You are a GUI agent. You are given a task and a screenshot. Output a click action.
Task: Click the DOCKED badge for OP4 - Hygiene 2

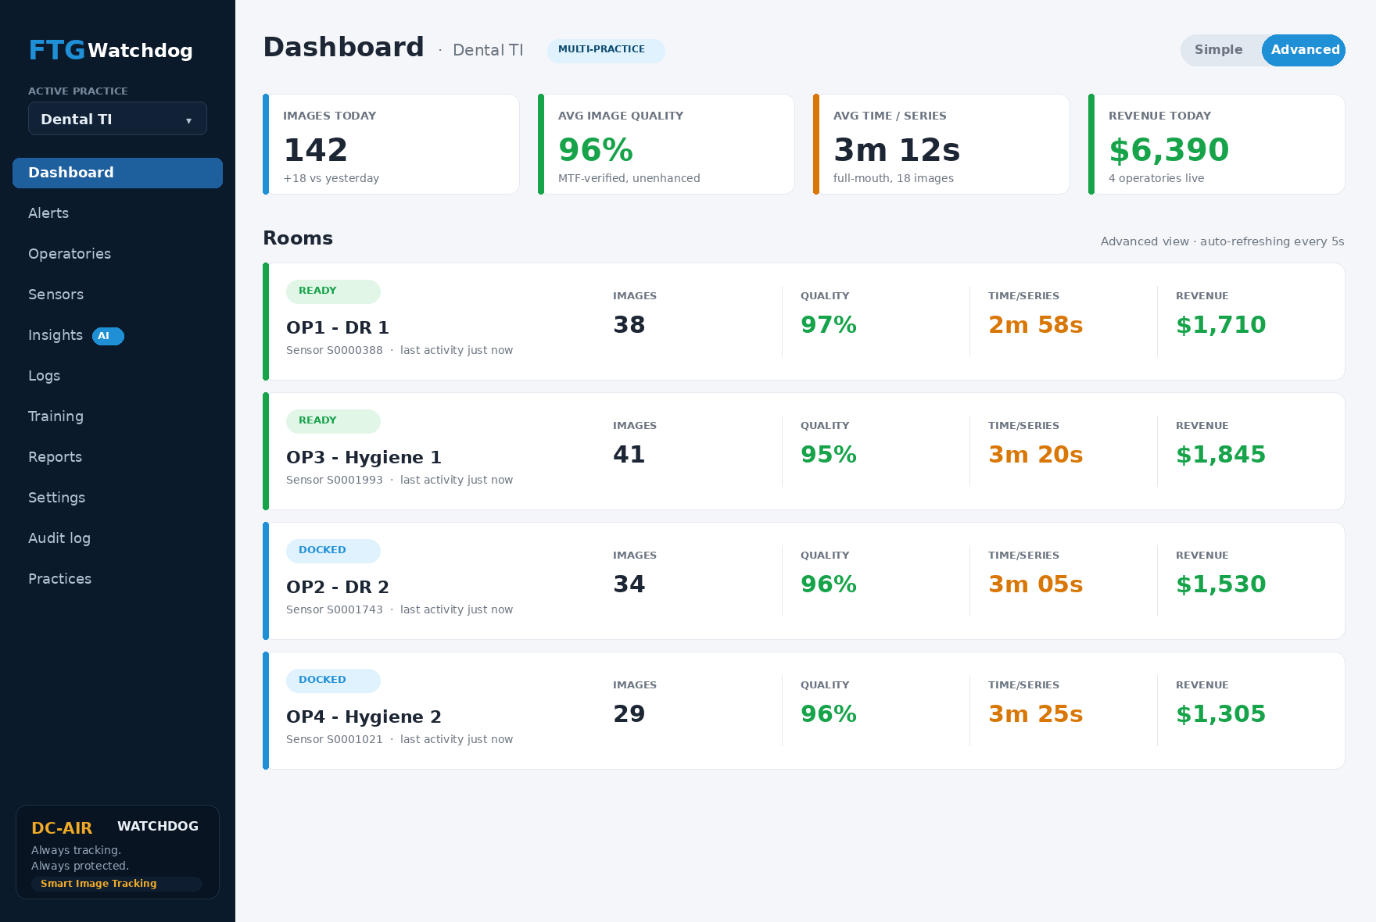[x=333, y=681]
